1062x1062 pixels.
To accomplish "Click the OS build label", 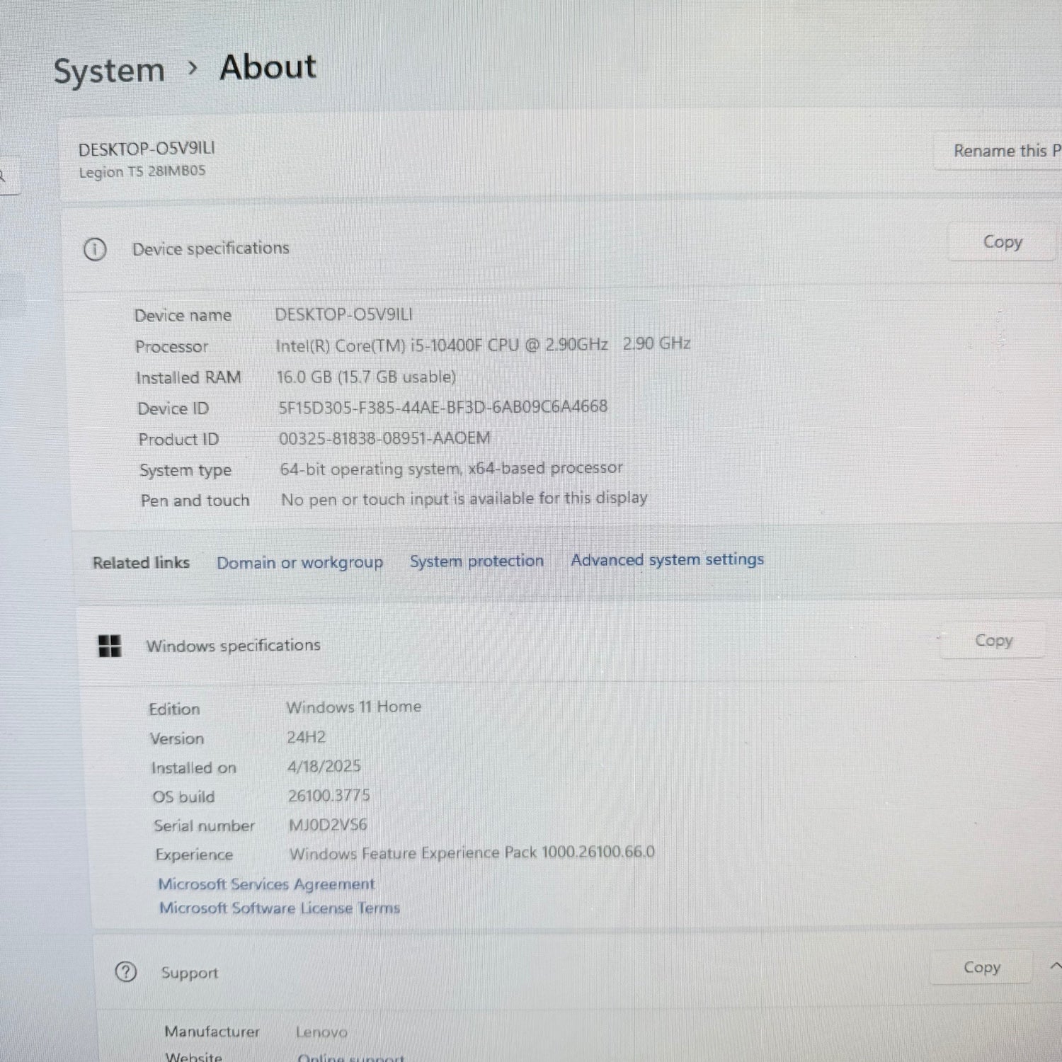I will pos(183,797).
